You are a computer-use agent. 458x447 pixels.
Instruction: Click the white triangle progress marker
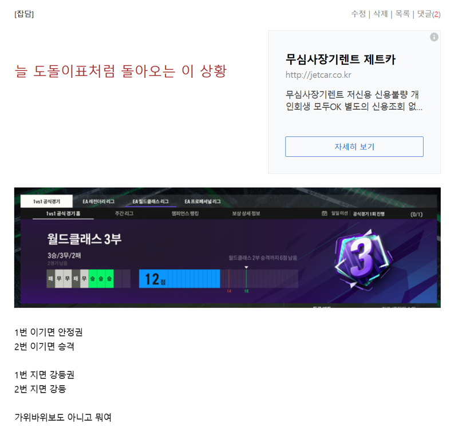246,267
